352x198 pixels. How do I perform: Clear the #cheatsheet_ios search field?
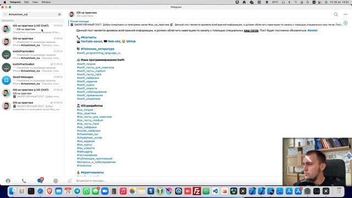pyautogui.click(x=59, y=14)
